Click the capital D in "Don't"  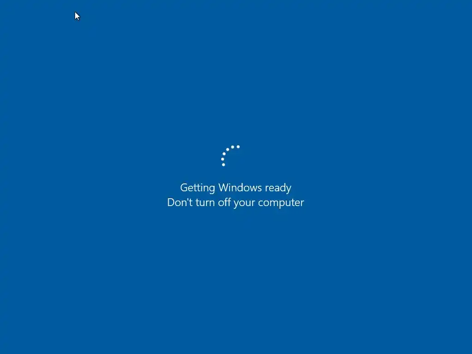[171, 202]
